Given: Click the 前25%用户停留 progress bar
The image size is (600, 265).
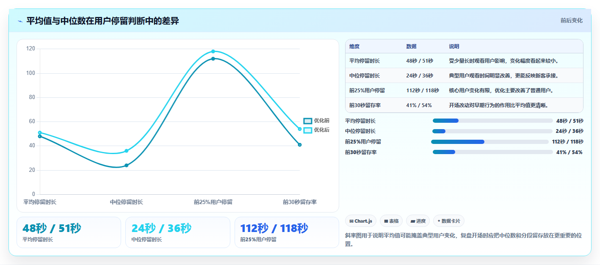Looking at the screenshot, I should click(x=489, y=142).
